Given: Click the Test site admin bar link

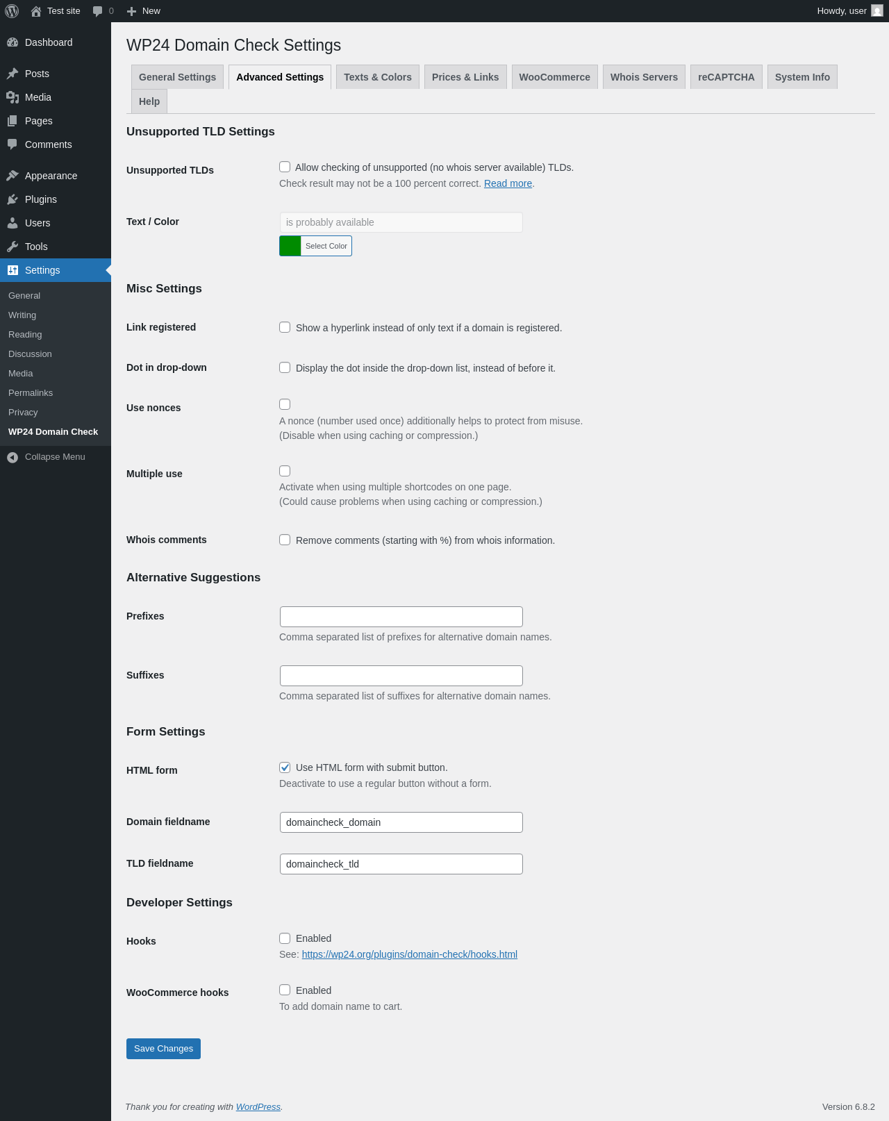Looking at the screenshot, I should click(x=56, y=11).
